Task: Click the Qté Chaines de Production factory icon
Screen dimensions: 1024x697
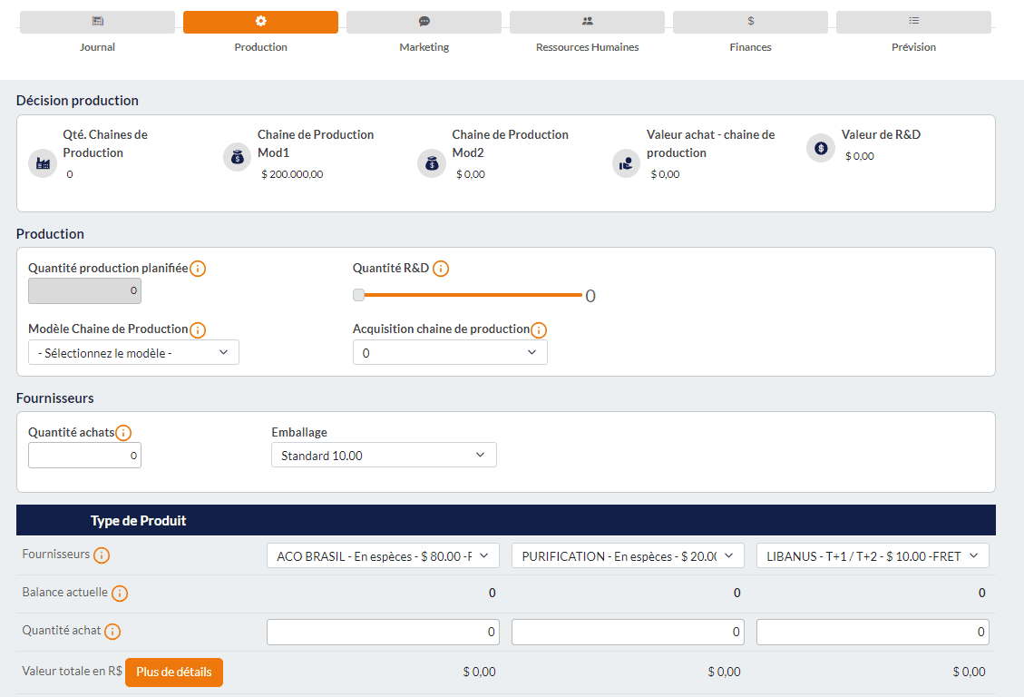Action: point(42,162)
